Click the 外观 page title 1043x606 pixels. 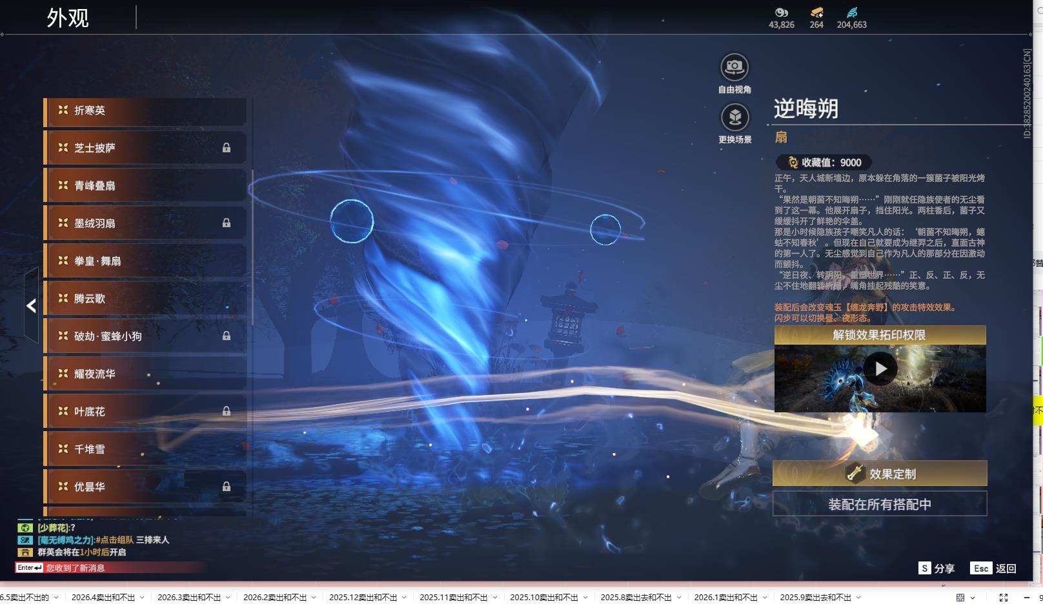68,17
